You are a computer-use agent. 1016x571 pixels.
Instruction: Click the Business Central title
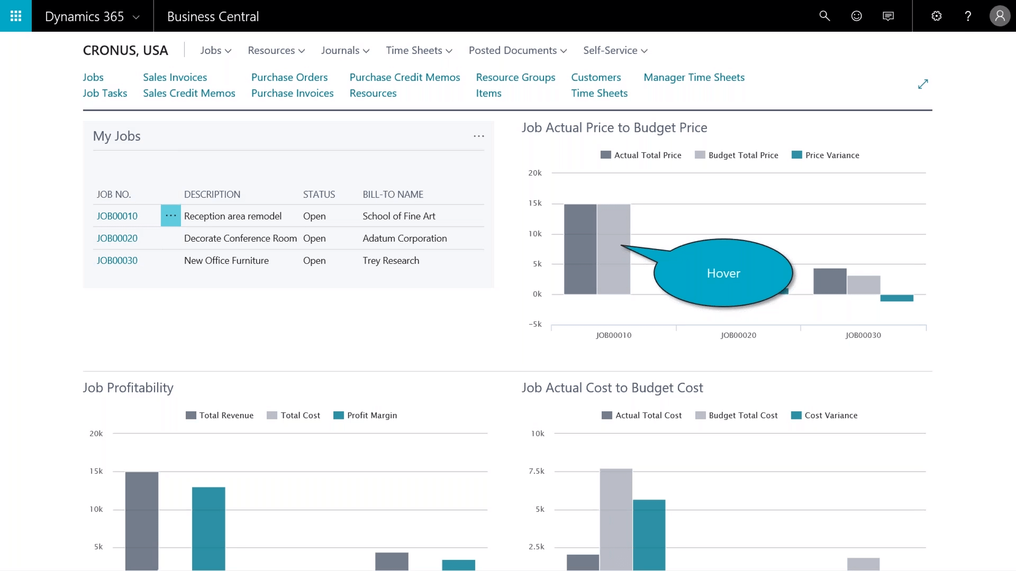(213, 16)
